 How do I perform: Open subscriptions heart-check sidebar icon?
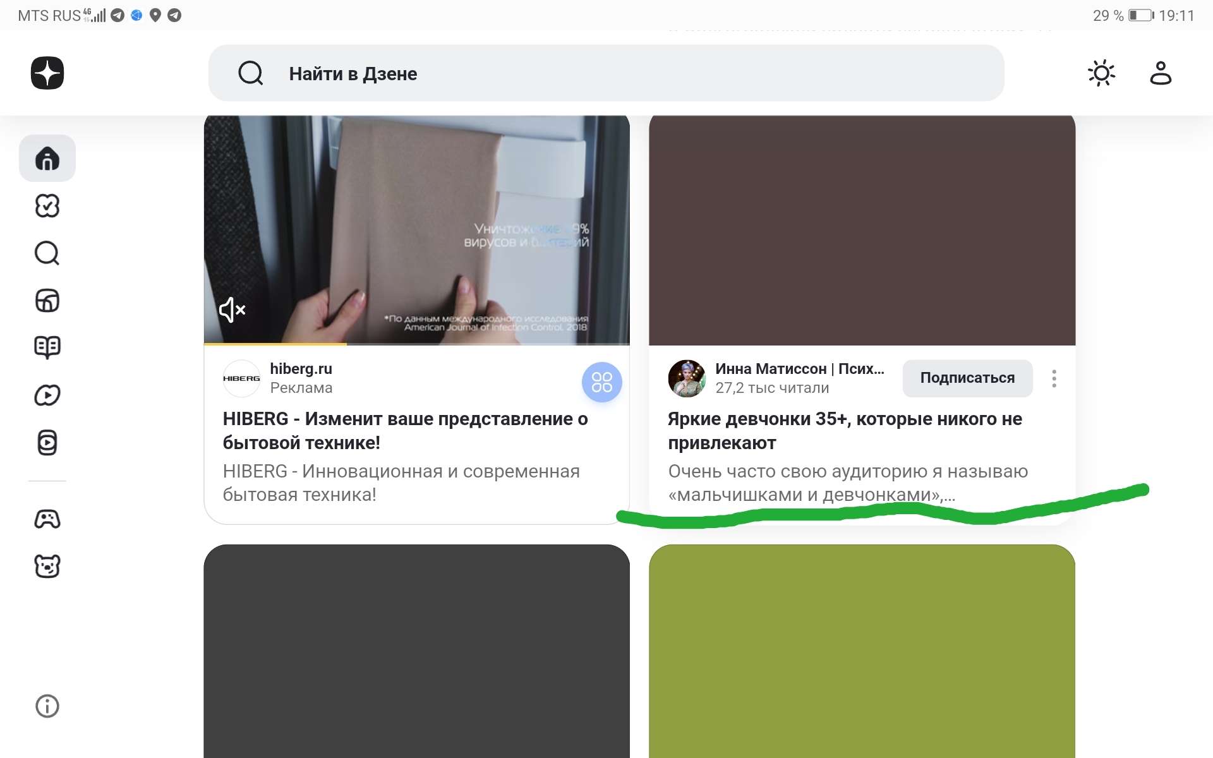point(47,206)
